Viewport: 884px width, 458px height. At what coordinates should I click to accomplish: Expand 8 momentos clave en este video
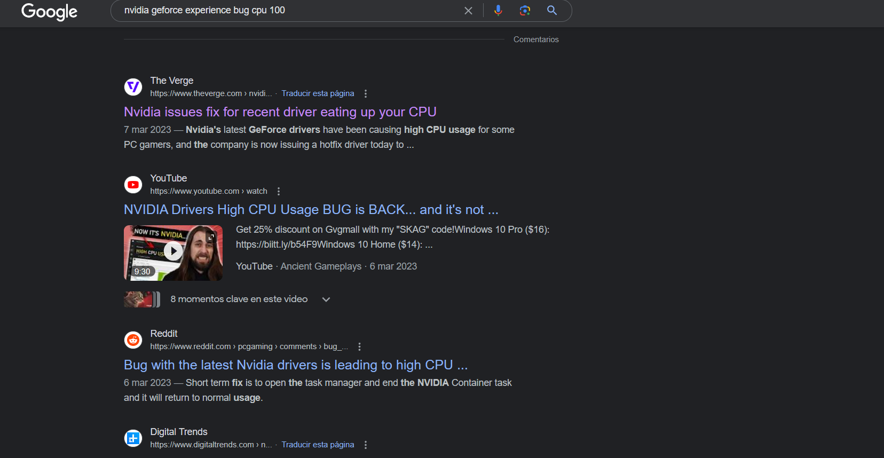tap(326, 299)
